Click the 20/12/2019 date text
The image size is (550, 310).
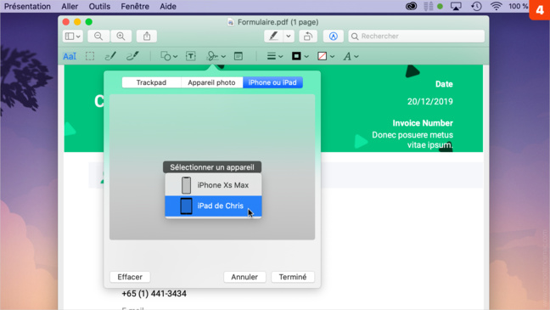coord(430,102)
